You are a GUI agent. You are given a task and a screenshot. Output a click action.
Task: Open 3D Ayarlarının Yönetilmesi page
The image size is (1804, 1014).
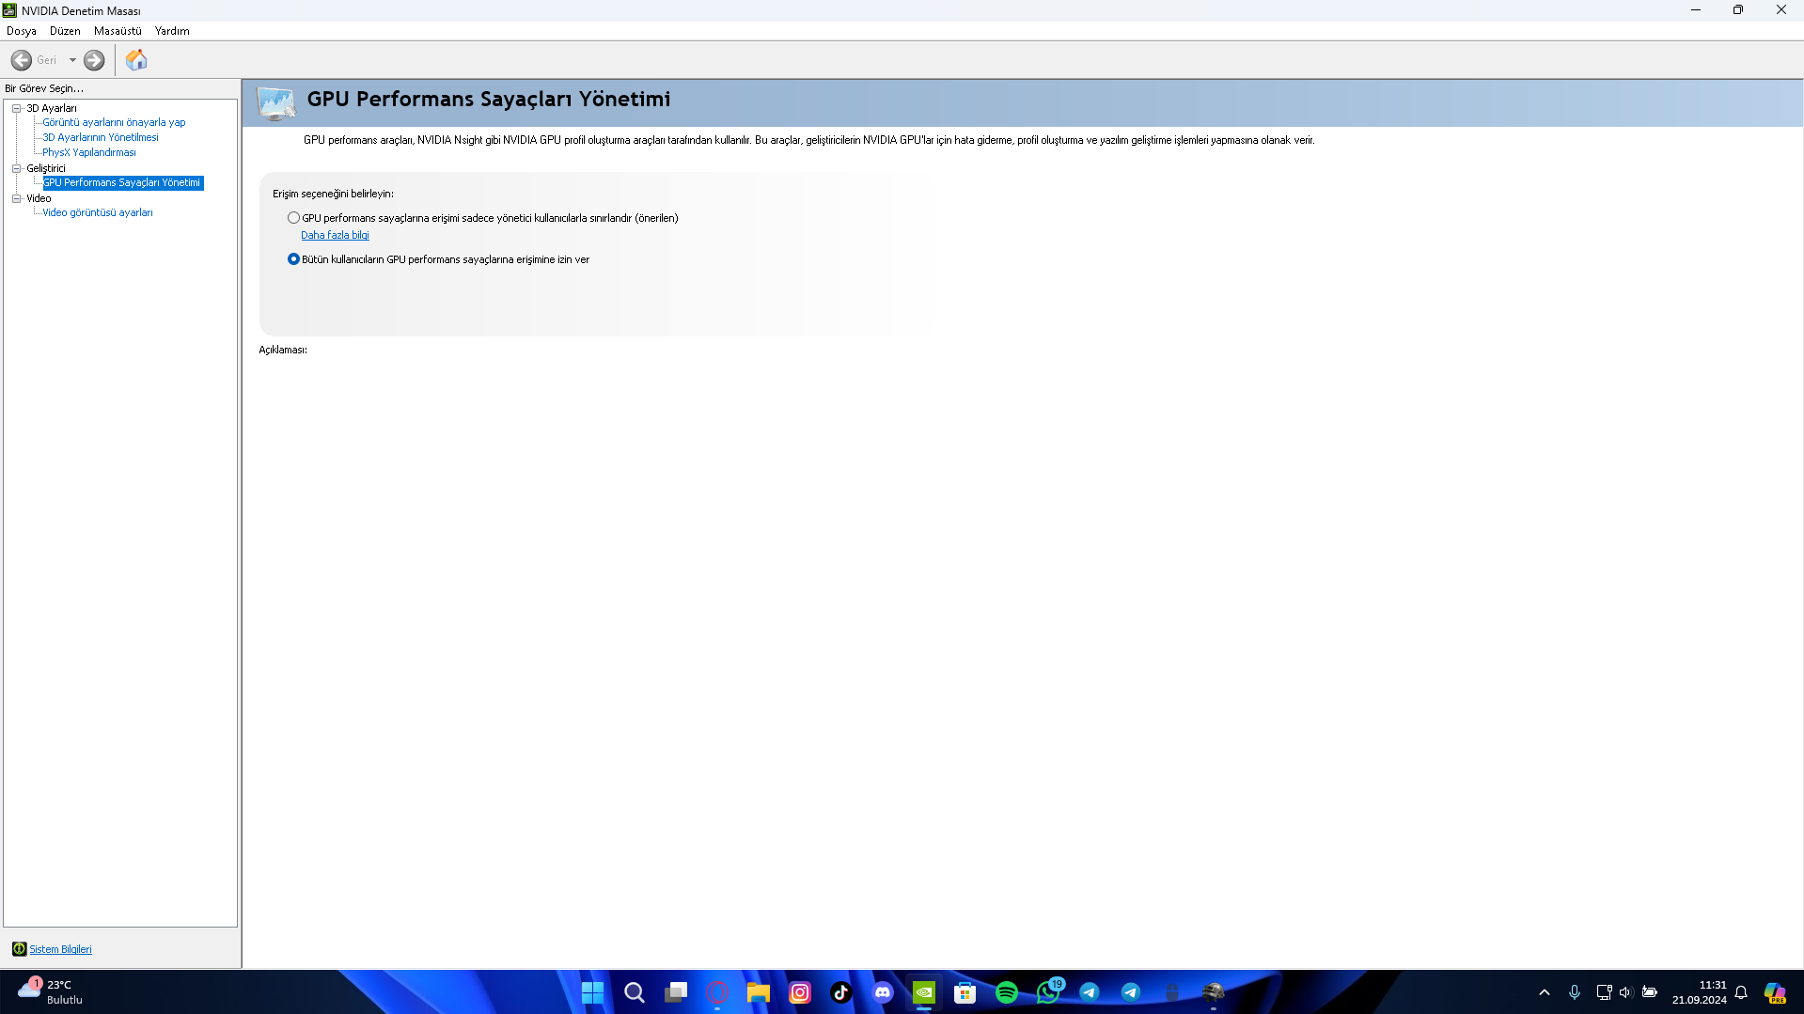[101, 137]
